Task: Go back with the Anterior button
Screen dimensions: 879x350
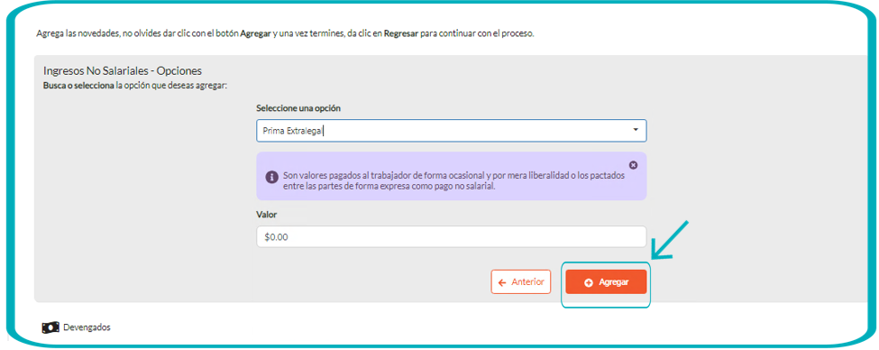Action: (521, 282)
